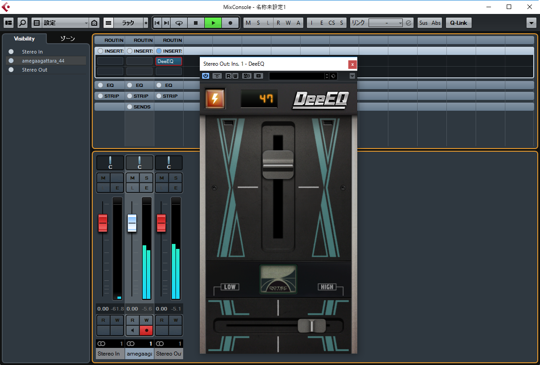This screenshot has height=365, width=540.
Task: Solo the amegaagattara channel
Action: pos(146,178)
